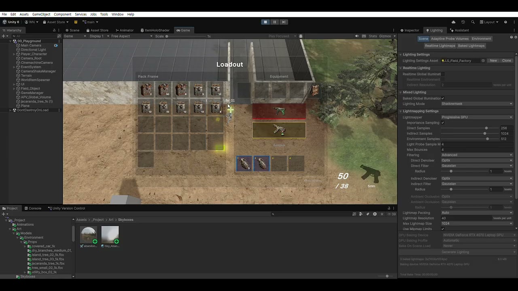Show favorites star in Project panel

click(382, 214)
